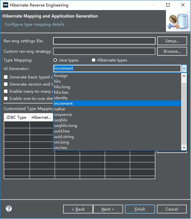Viewport: 191px width, 219px height.
Task: Open the help question mark icon
Action: pyautogui.click(x=9, y=209)
